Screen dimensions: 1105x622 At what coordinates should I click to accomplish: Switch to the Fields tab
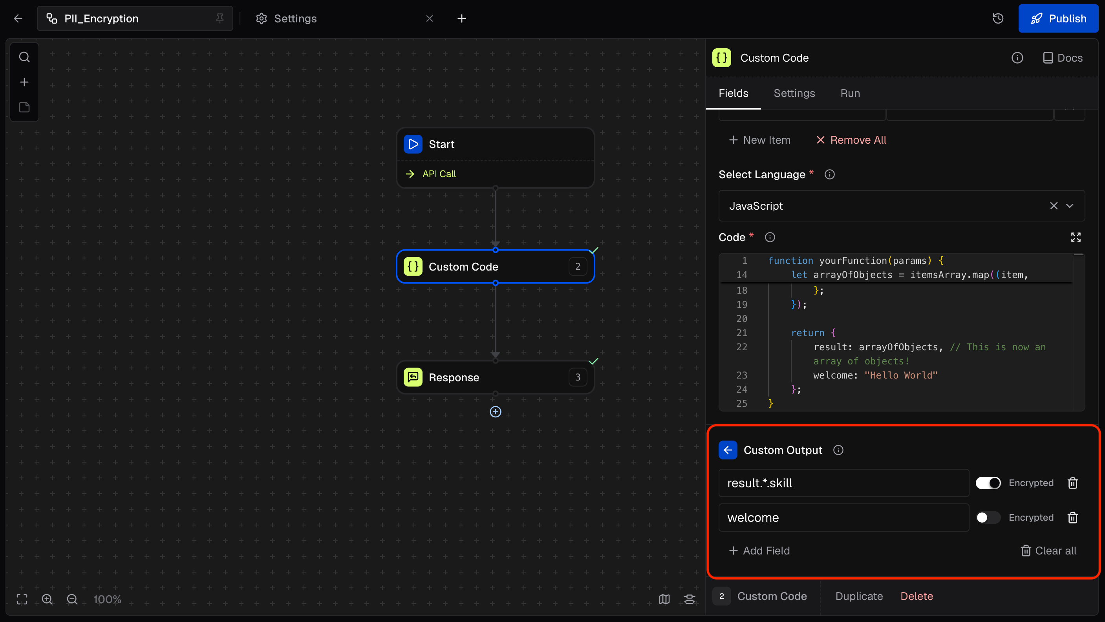733,93
